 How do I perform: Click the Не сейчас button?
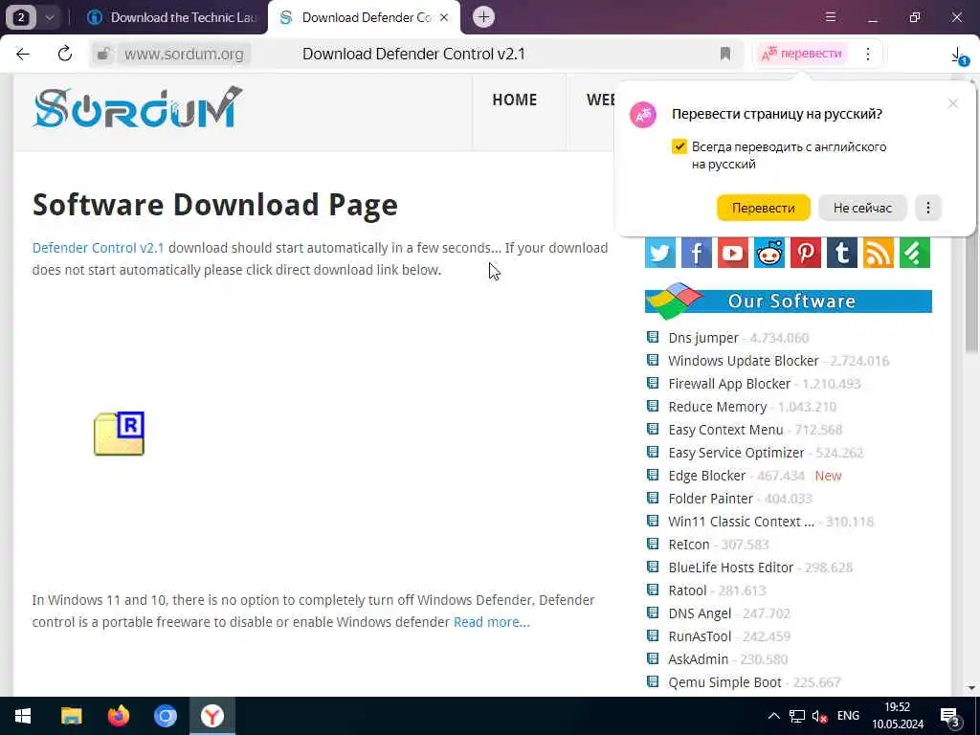click(x=862, y=208)
